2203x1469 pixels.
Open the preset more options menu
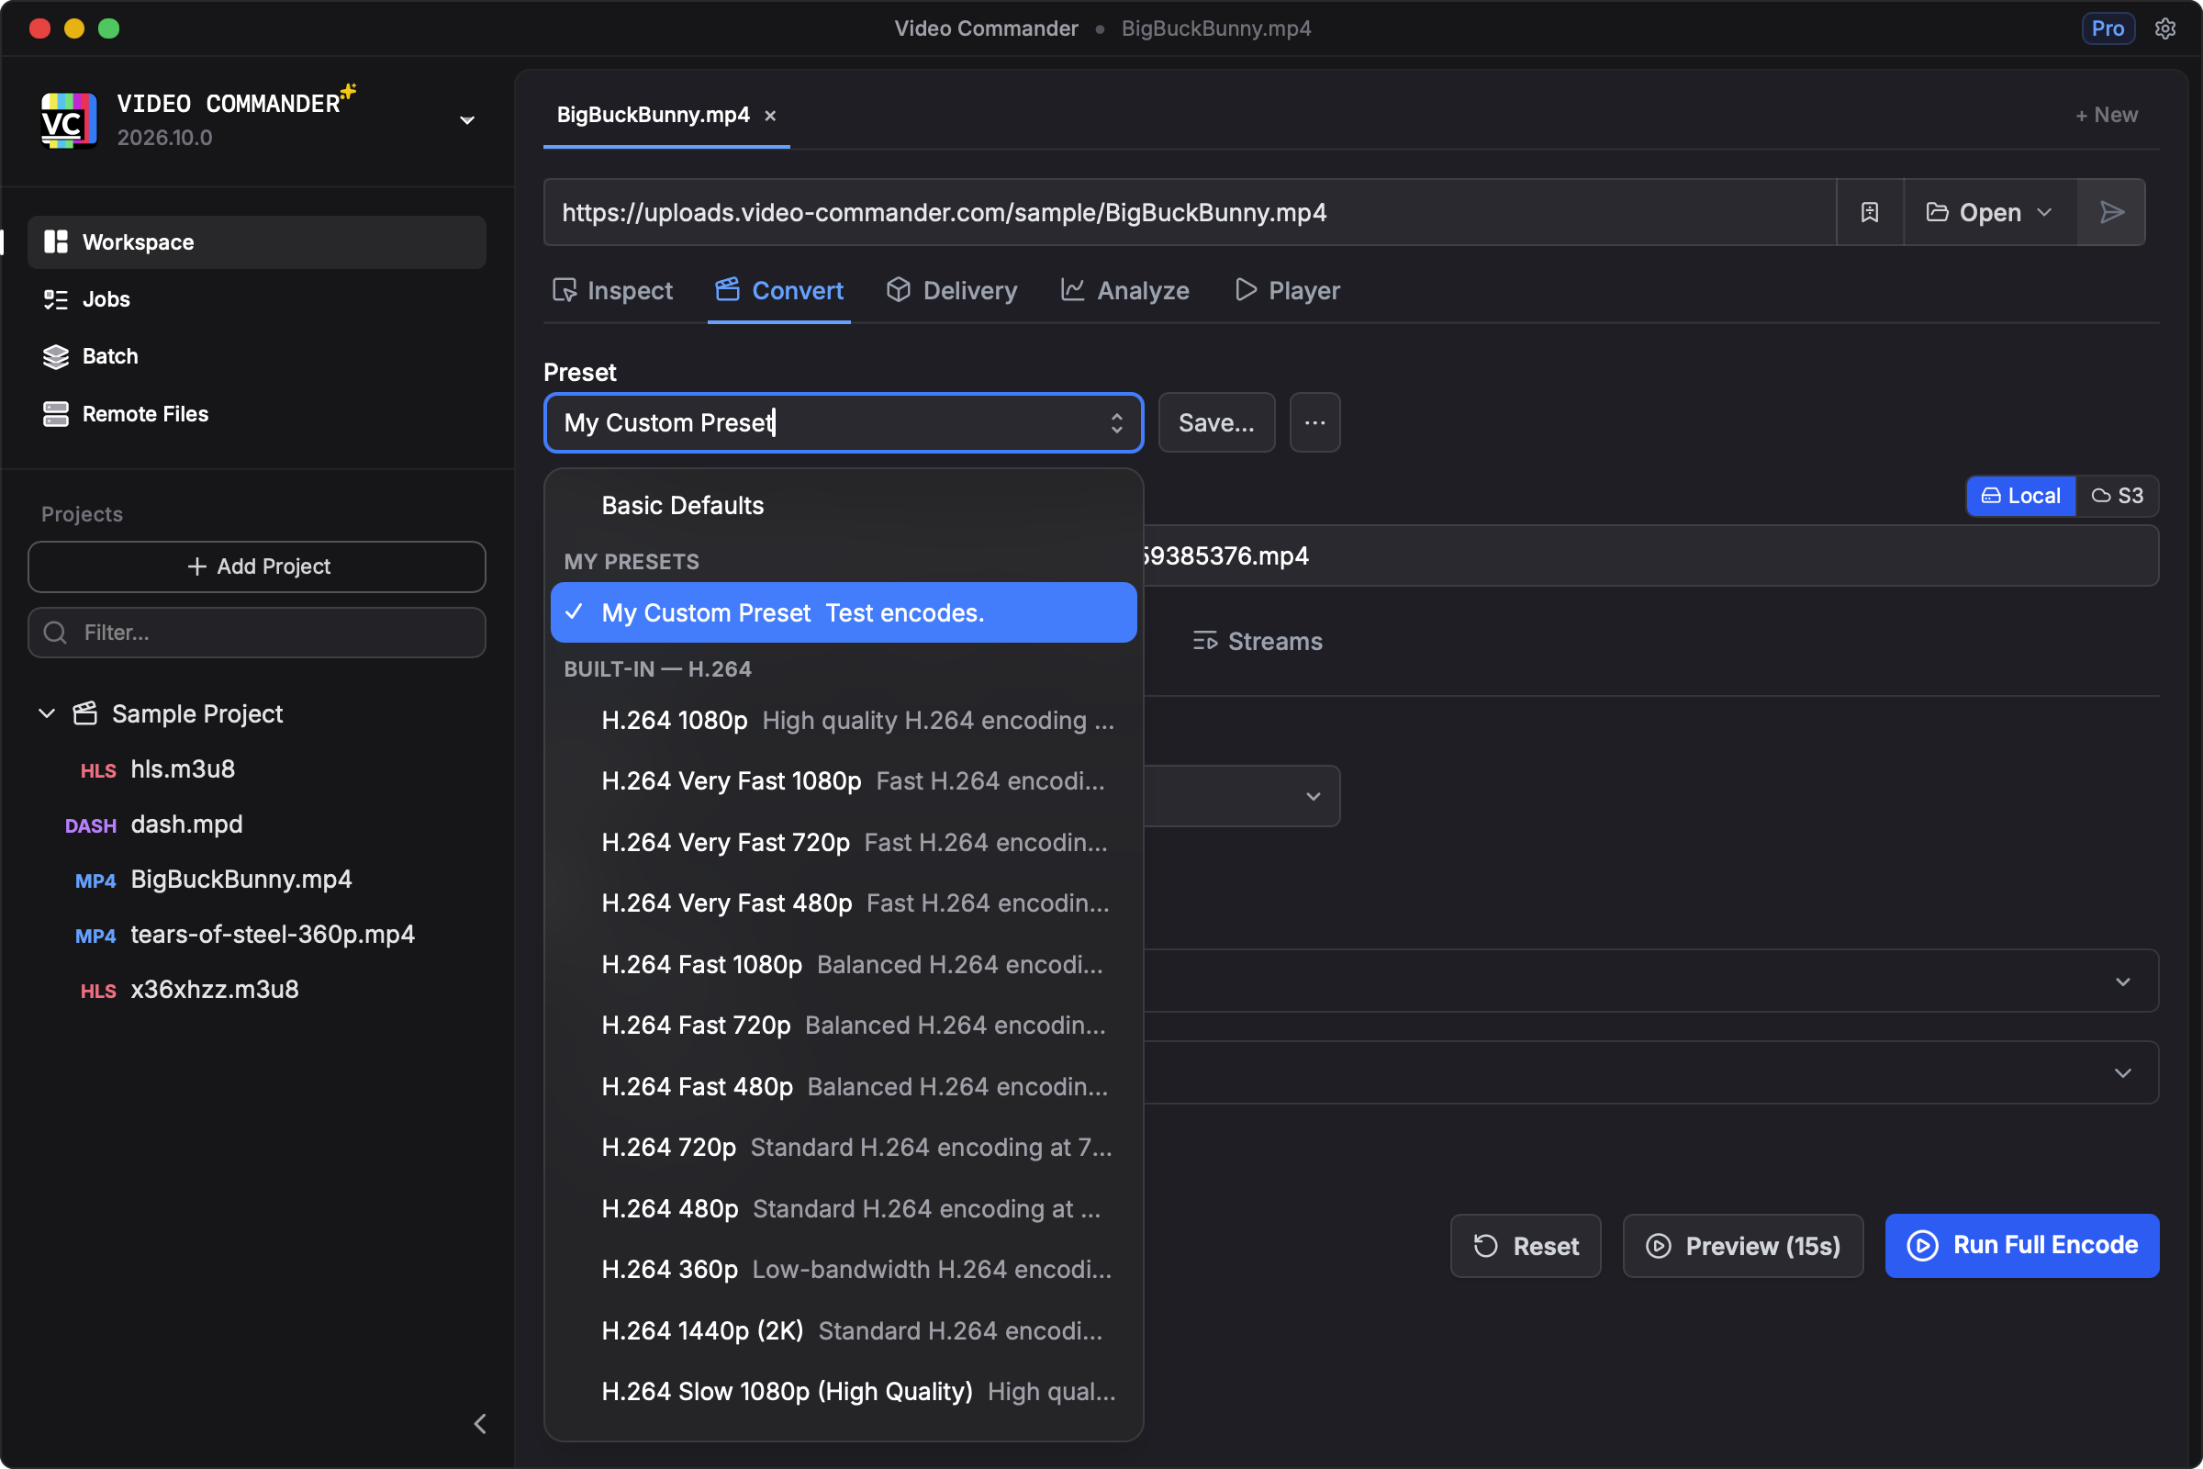(x=1315, y=422)
